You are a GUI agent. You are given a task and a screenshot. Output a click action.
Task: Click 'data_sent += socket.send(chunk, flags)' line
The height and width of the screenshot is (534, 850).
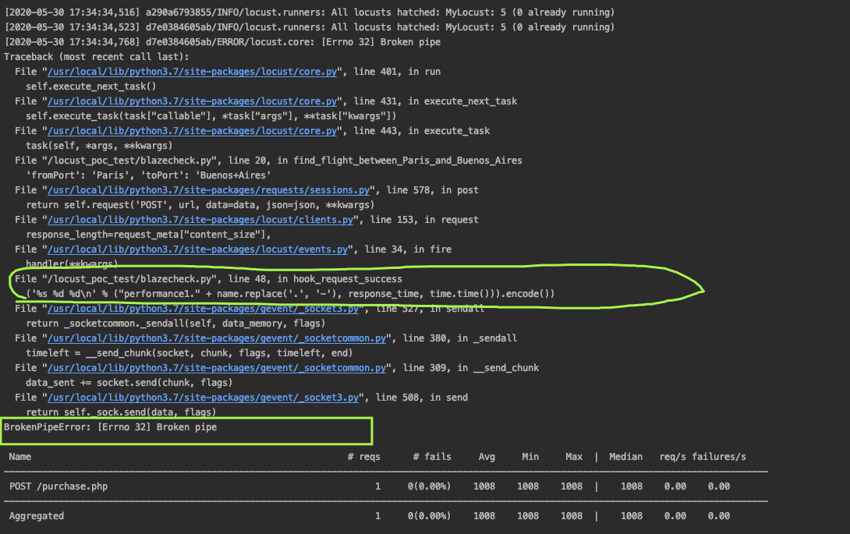(129, 383)
